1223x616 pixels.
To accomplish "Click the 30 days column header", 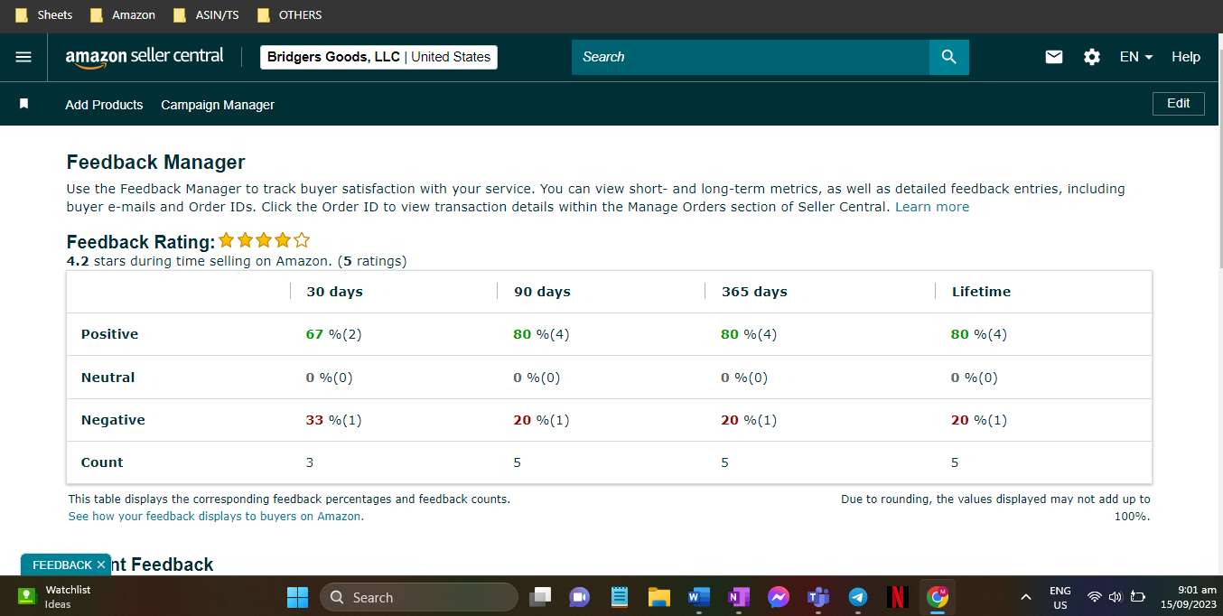I will pos(334,292).
